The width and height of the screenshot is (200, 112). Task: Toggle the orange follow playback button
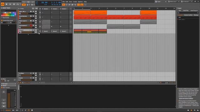pos(78,5)
